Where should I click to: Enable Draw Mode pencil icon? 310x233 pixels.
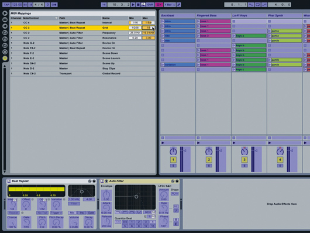click(179, 5)
